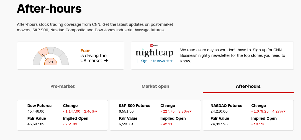
Task: Open the S&P 500 Futures card title
Action: point(134,106)
